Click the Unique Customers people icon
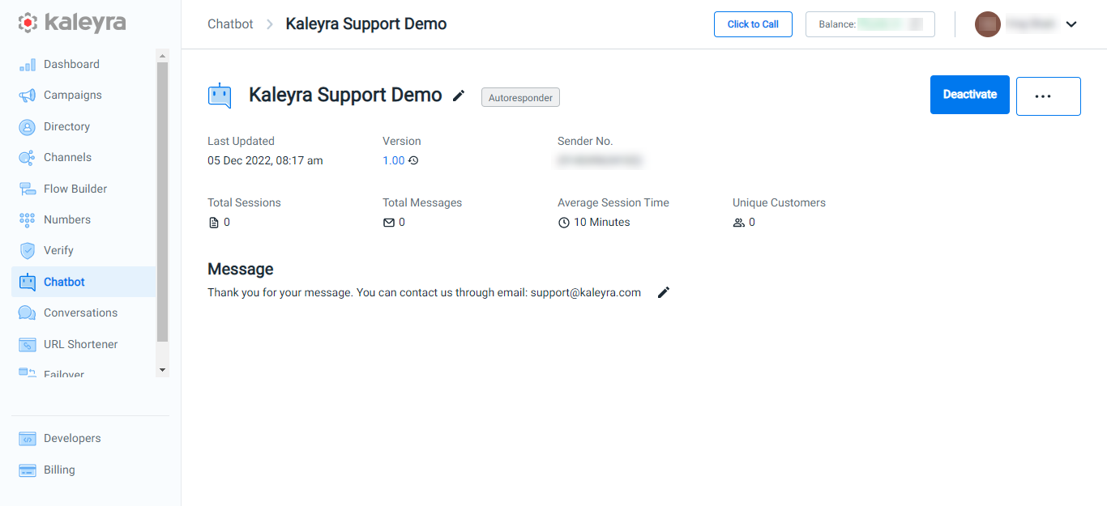 coord(739,223)
